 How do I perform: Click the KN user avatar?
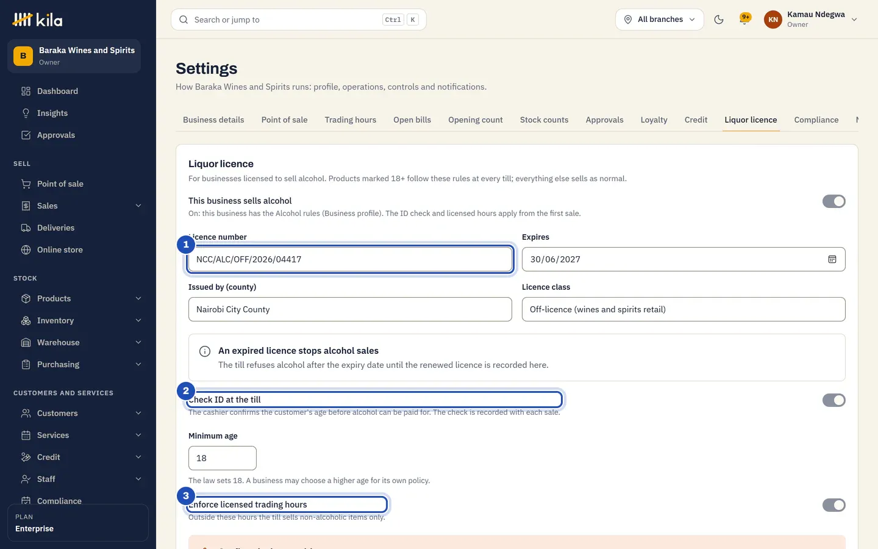773,20
